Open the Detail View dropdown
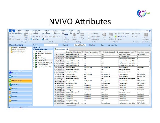Image resolution: width=160 pixels, height=123 pixels. [26, 36]
